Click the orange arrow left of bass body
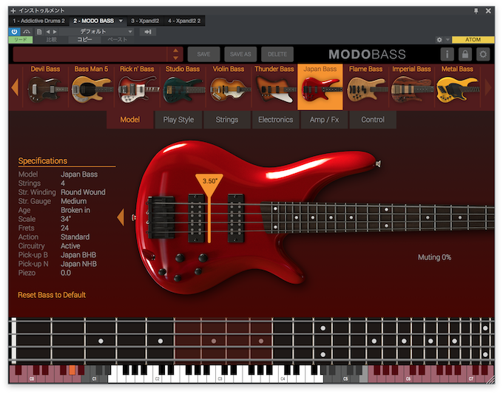Screen dimensions: 503x394 tap(121, 217)
